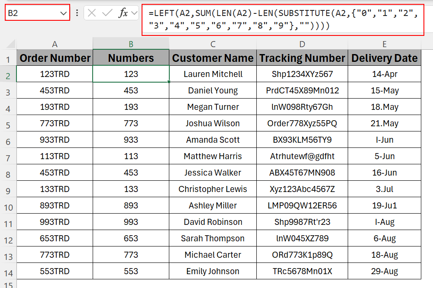Select column A header

55,44
